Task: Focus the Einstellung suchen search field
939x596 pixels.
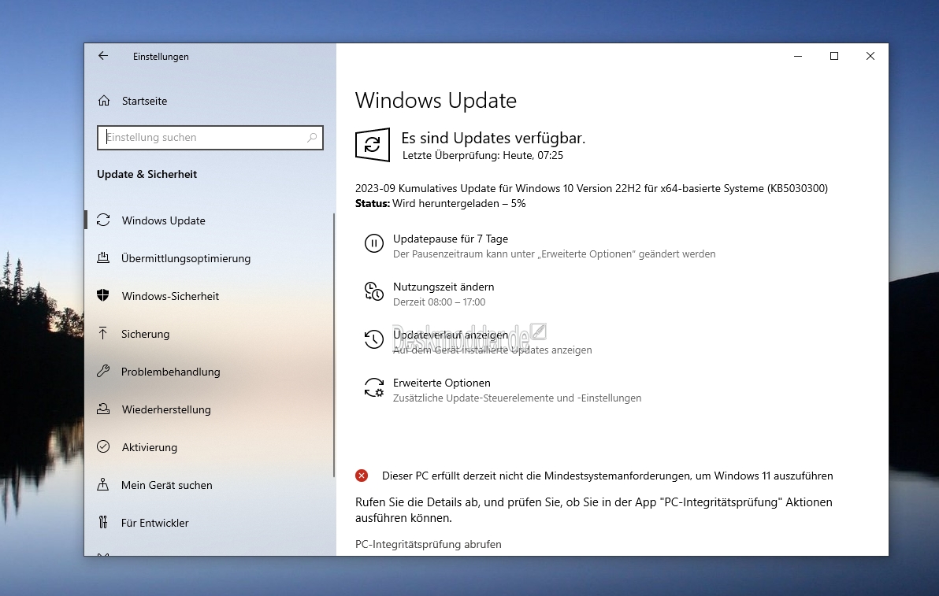Action: (x=210, y=138)
